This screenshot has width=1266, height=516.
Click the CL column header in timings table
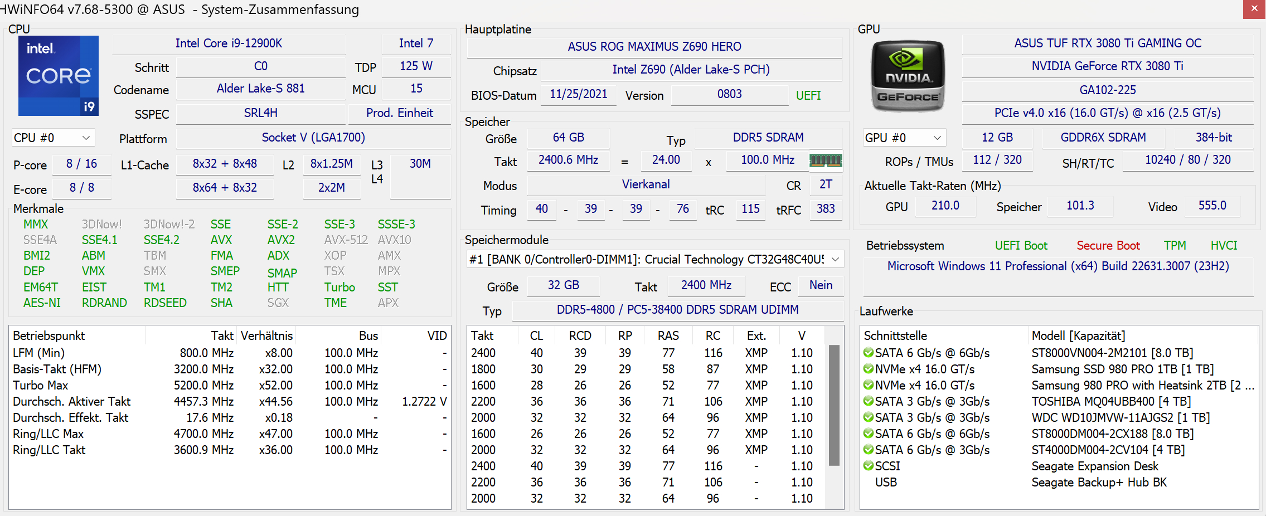pos(536,335)
